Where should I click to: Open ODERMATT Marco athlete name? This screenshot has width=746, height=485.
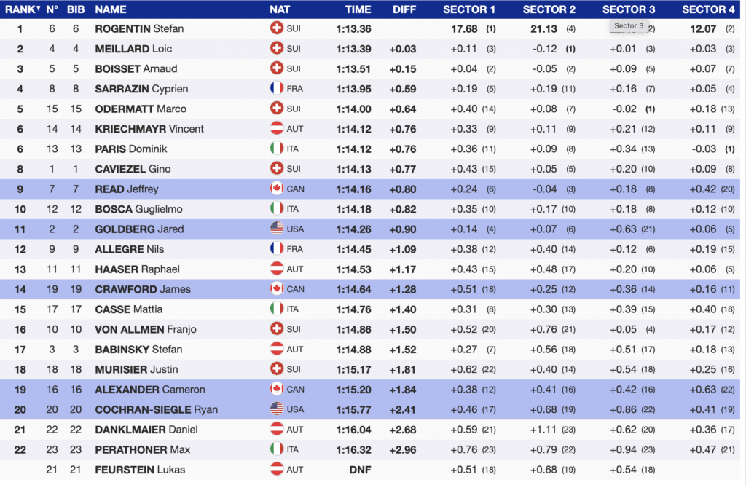pyautogui.click(x=141, y=109)
